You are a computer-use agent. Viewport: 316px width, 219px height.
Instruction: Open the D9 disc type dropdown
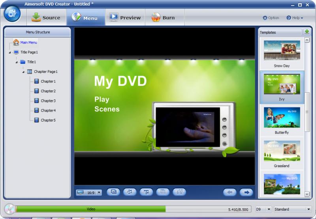pyautogui.click(x=269, y=209)
